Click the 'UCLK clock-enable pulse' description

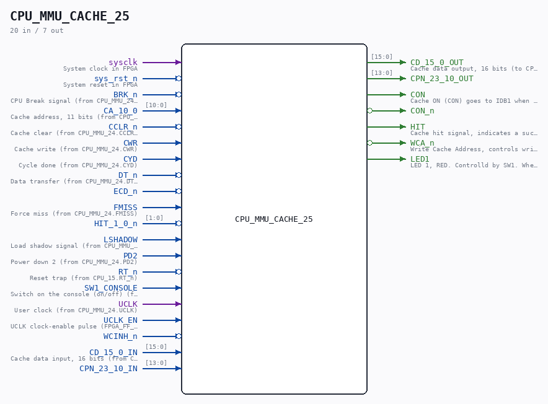click(74, 326)
